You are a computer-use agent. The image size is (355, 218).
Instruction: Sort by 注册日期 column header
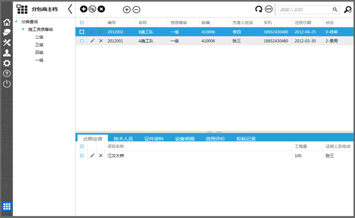303,23
